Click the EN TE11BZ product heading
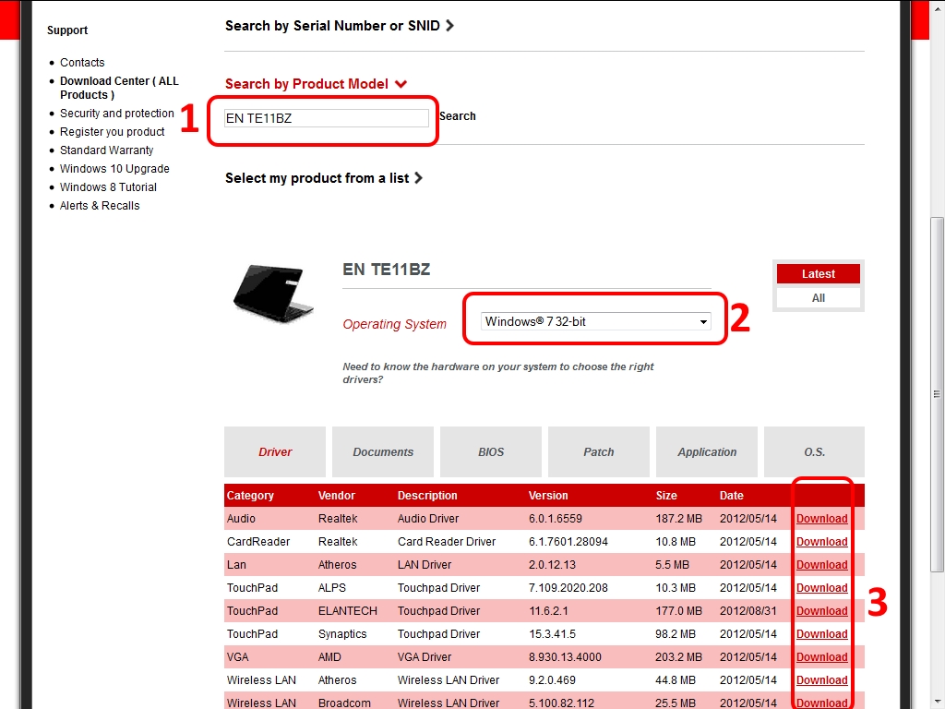Screen dimensions: 945x709 (387, 270)
